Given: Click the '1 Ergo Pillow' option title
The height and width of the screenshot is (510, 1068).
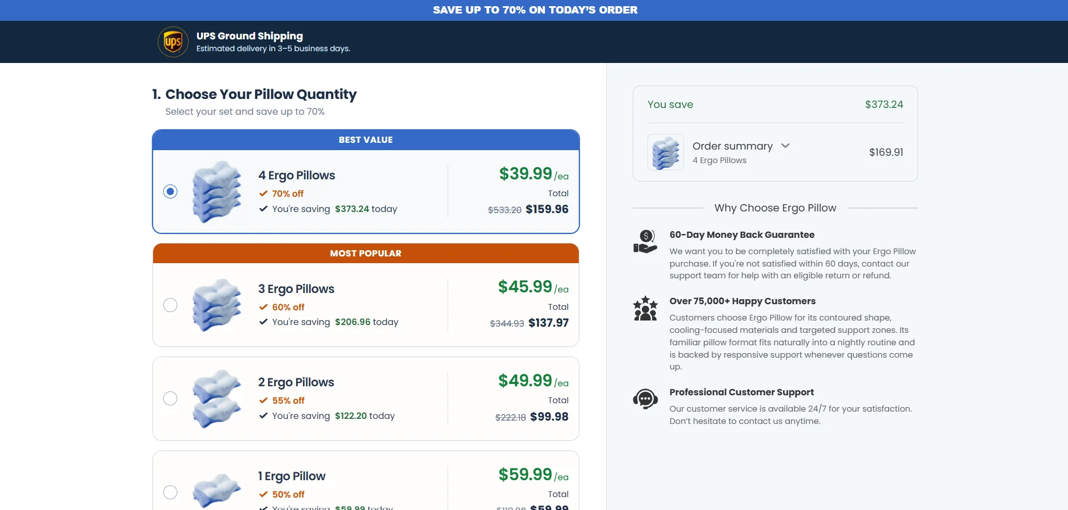Looking at the screenshot, I should point(292,476).
